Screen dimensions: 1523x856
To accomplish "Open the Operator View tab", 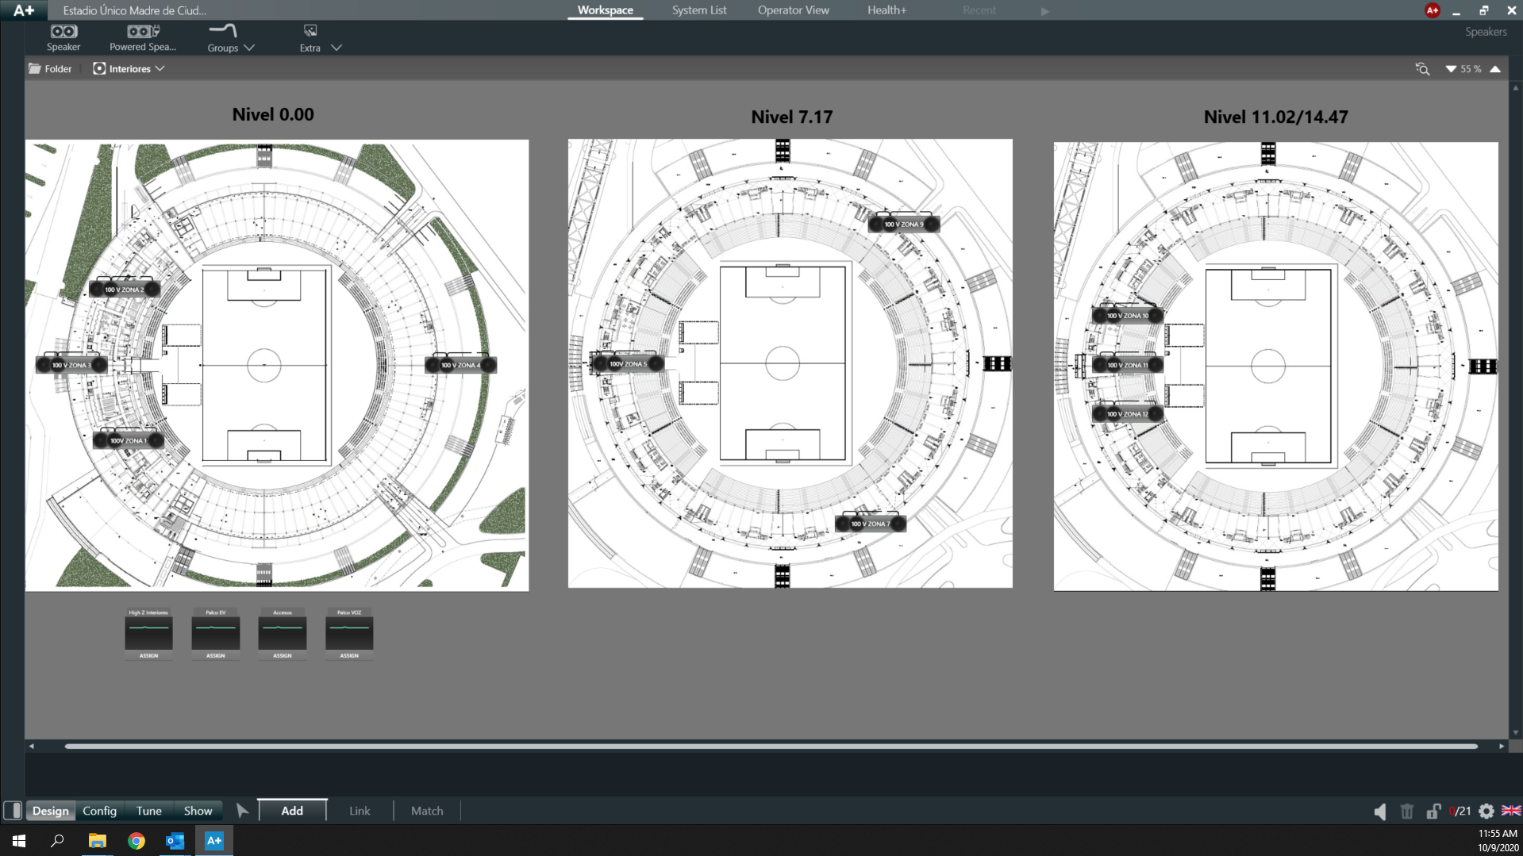I will (x=793, y=10).
